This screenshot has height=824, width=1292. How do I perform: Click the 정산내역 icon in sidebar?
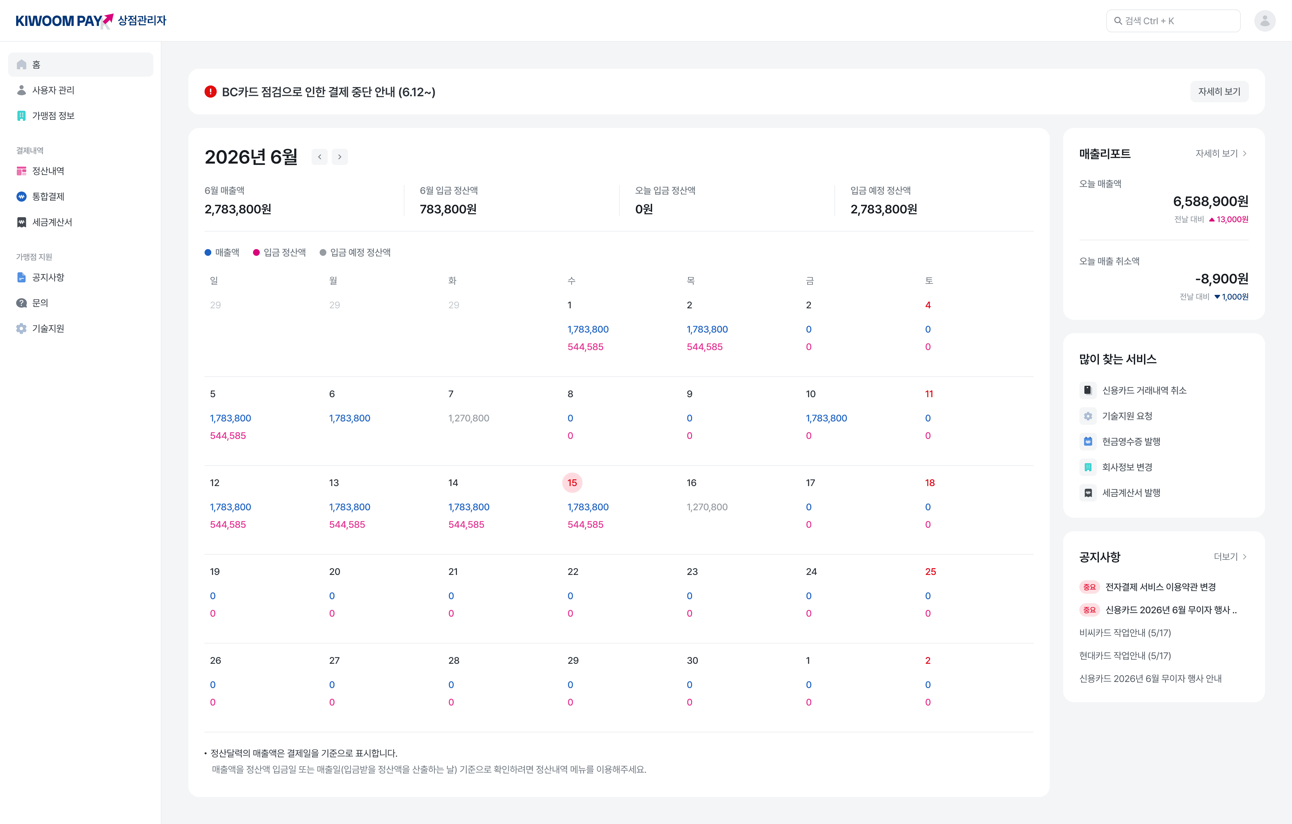tap(22, 171)
